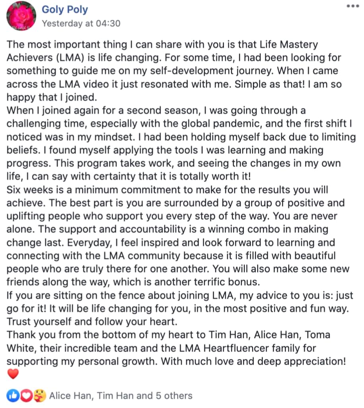Click the line starting 'Six weeks is a minimum'
The width and height of the screenshot is (364, 408).
pos(167,190)
